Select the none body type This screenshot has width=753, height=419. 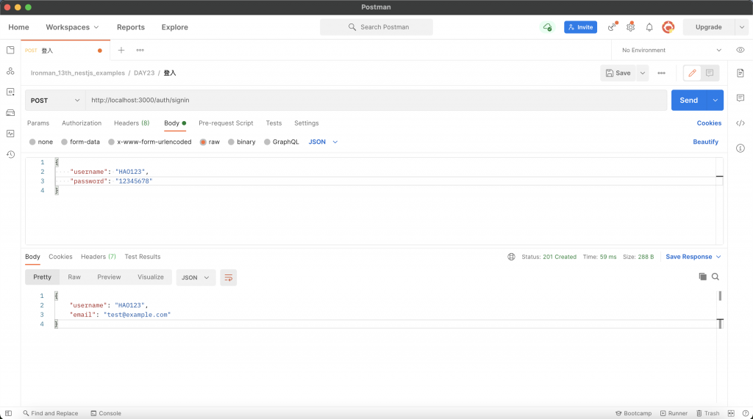pos(41,142)
